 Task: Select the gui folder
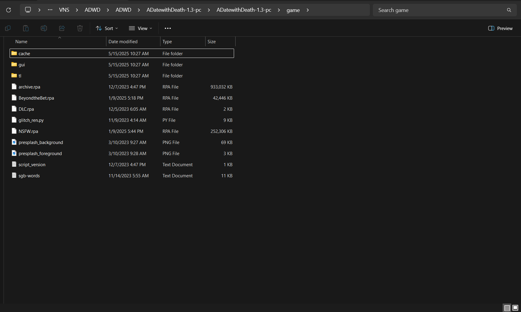(x=22, y=65)
